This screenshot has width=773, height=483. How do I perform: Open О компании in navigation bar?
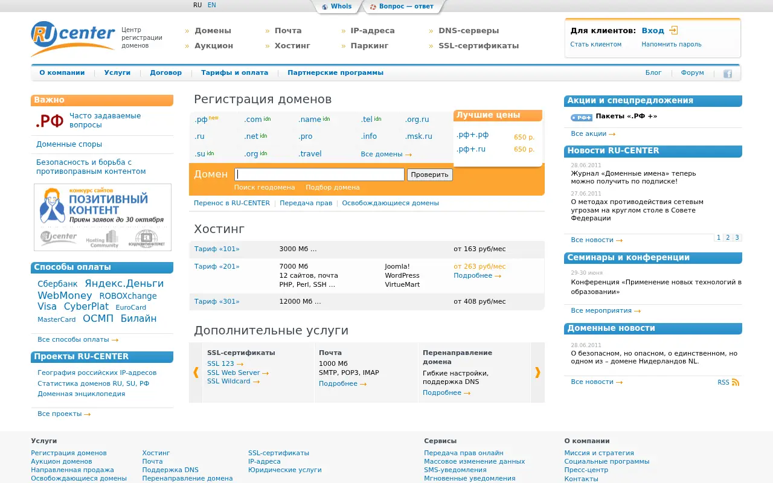click(x=62, y=72)
